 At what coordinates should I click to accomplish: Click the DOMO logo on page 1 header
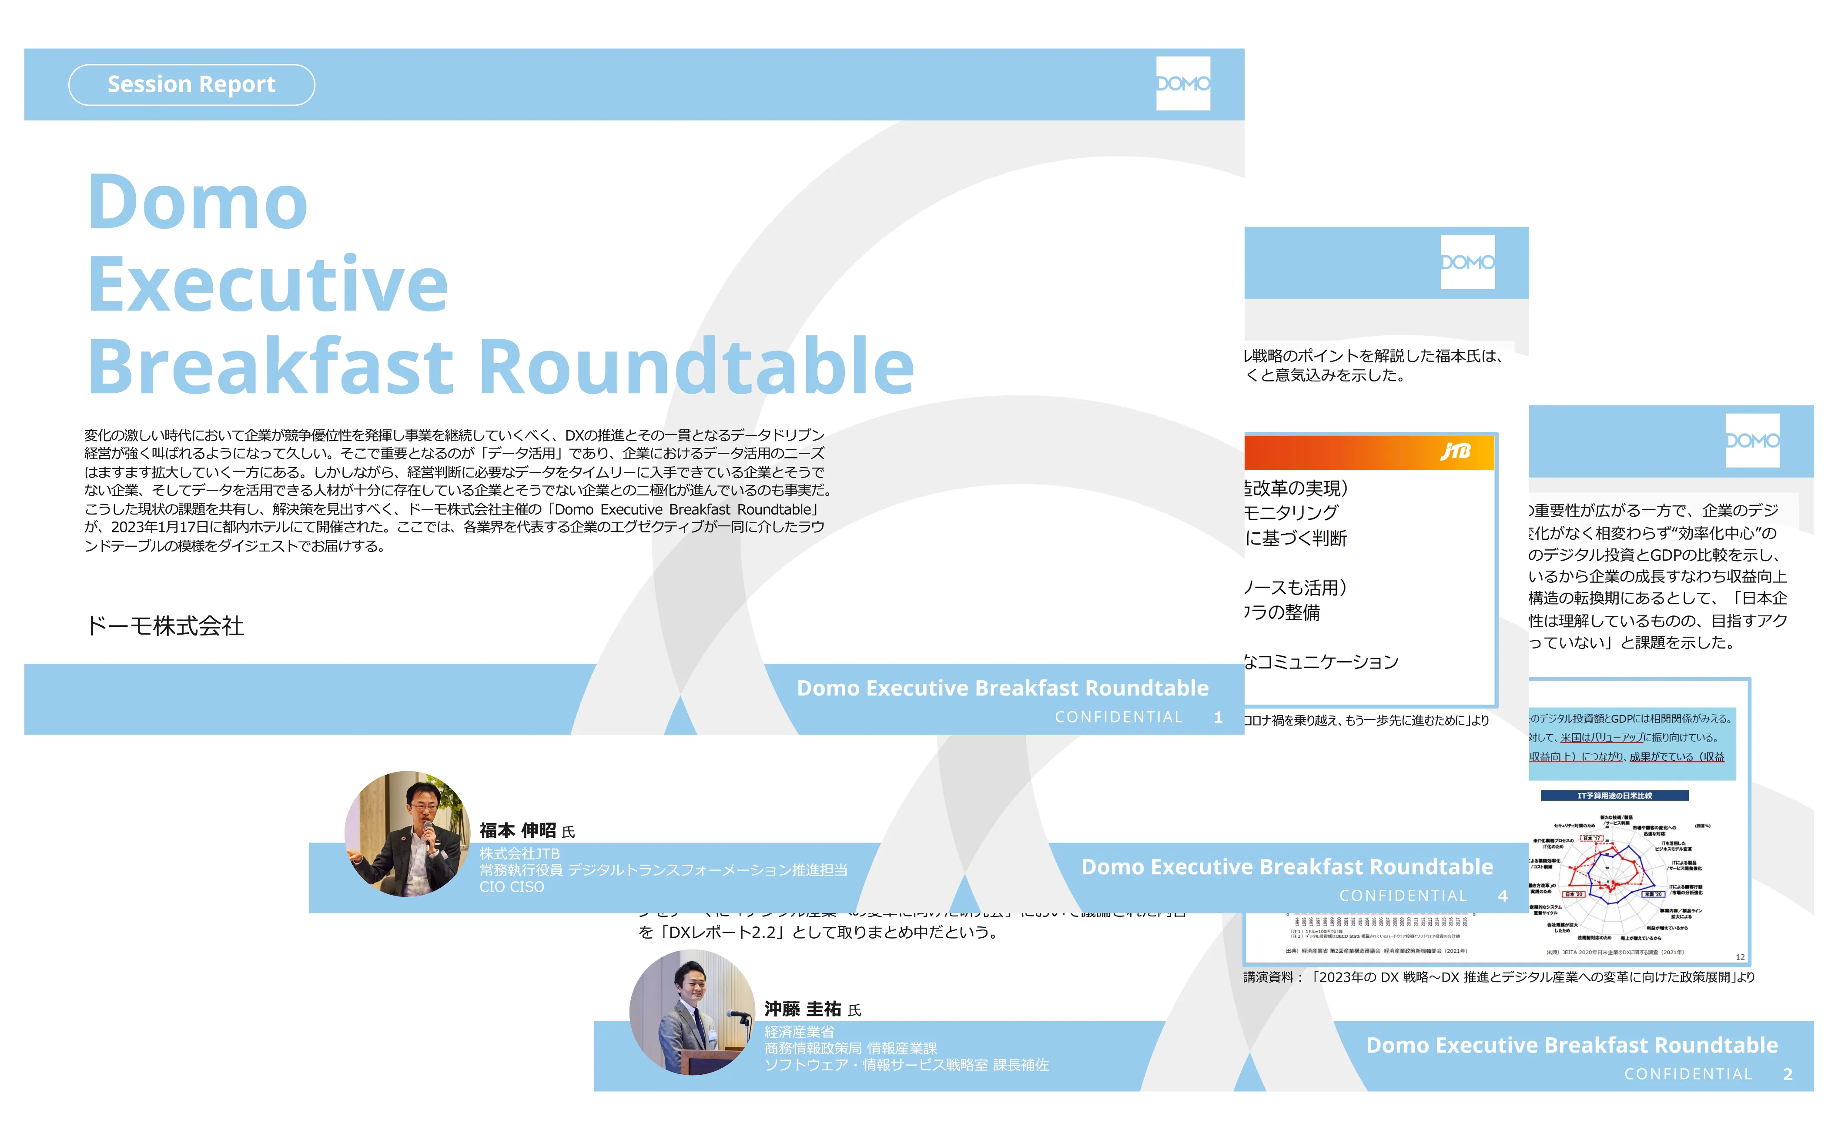1183,84
